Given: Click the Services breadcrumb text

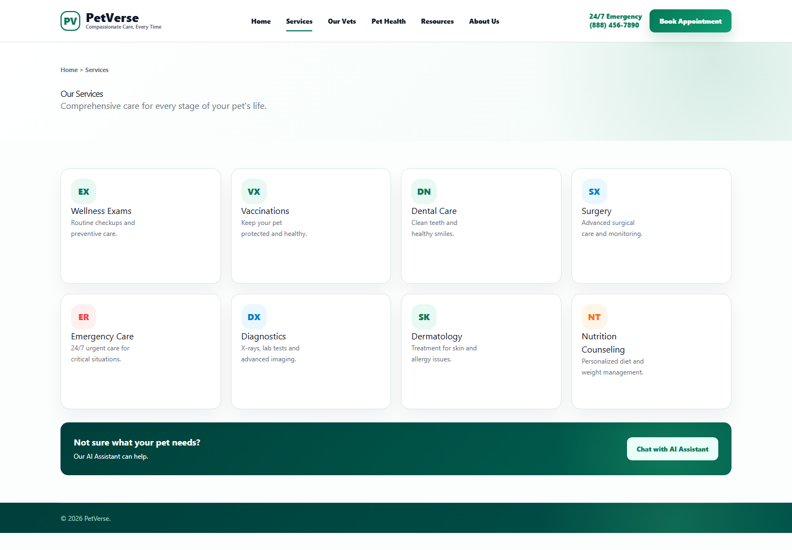Looking at the screenshot, I should point(97,70).
